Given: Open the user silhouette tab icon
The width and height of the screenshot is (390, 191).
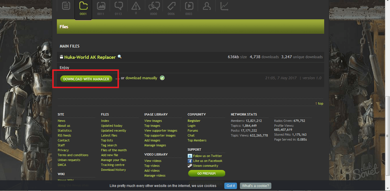Looking at the screenshot, I should tap(206, 6).
